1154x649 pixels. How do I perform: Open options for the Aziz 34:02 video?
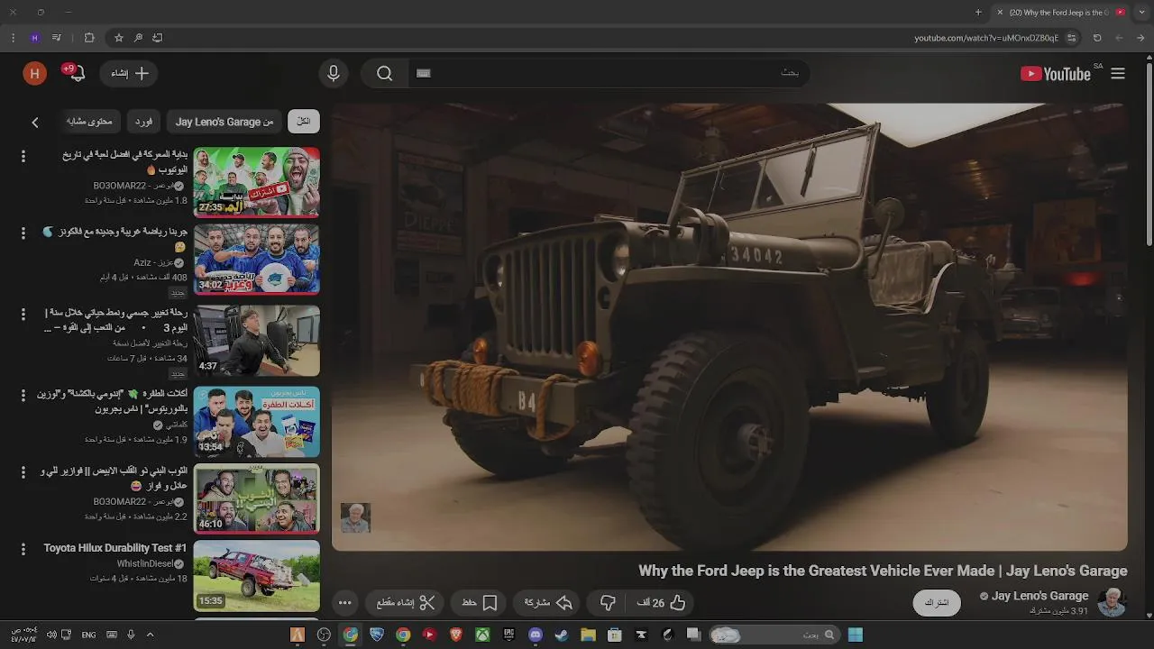(23, 233)
